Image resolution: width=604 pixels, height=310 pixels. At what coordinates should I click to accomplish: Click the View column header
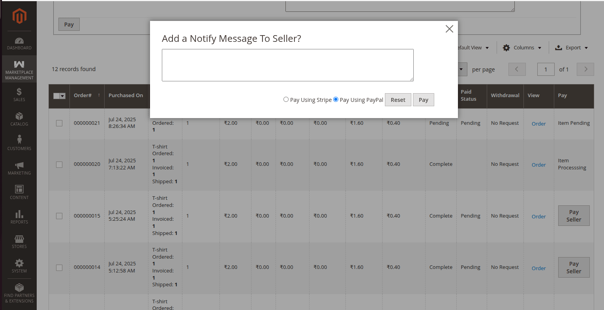click(538, 96)
